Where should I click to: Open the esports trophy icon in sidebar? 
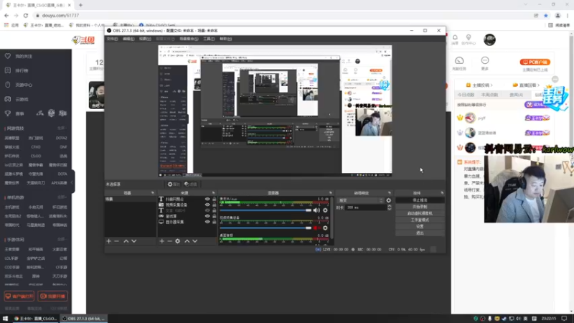pos(8,113)
